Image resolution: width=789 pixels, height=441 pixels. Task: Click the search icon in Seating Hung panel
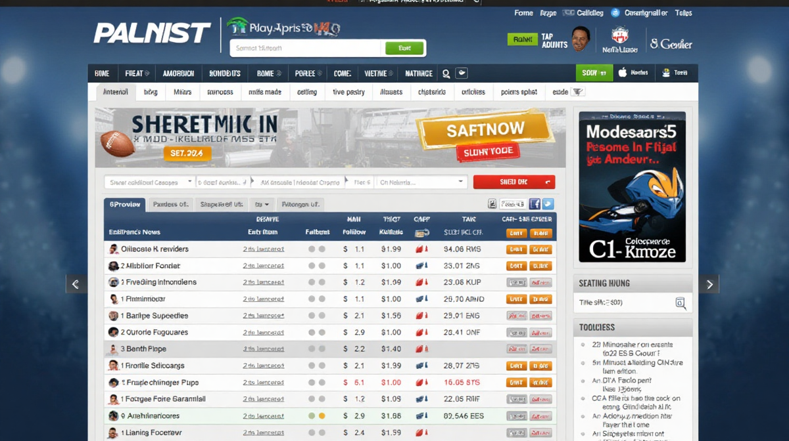point(681,303)
